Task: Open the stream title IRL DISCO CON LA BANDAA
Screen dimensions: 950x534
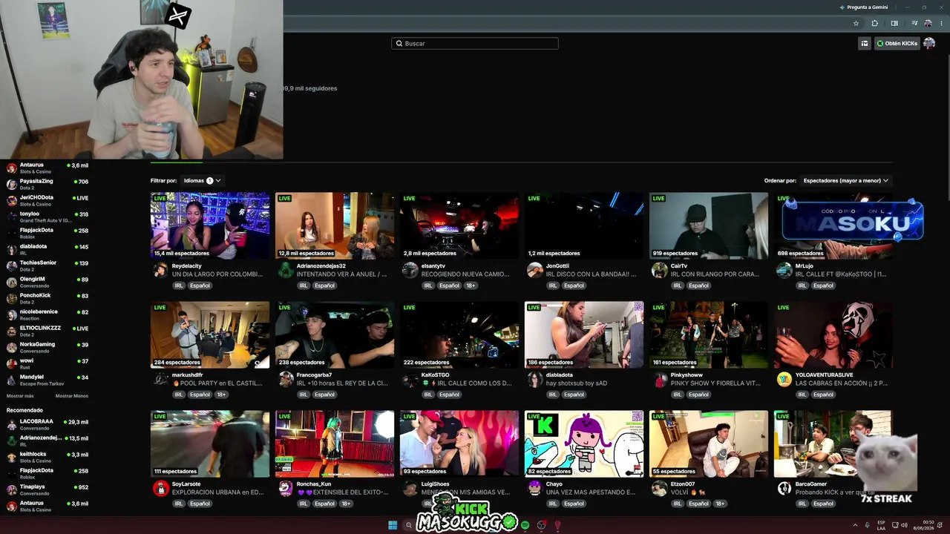Action: click(x=591, y=274)
